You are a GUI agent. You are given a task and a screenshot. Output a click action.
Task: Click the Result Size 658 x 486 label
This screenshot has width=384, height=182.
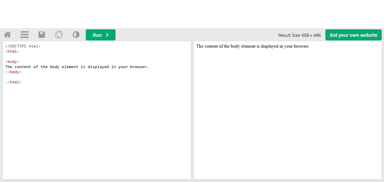point(299,35)
